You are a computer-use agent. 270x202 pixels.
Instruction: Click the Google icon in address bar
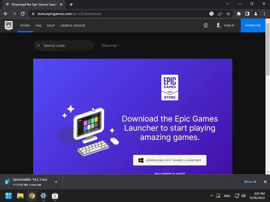pos(211,14)
